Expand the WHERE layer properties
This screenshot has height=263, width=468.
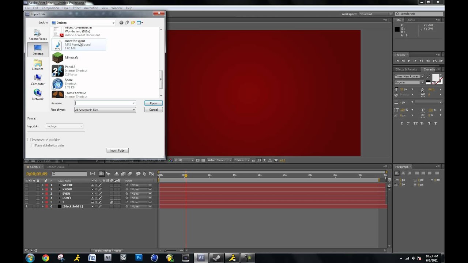[x=42, y=185]
